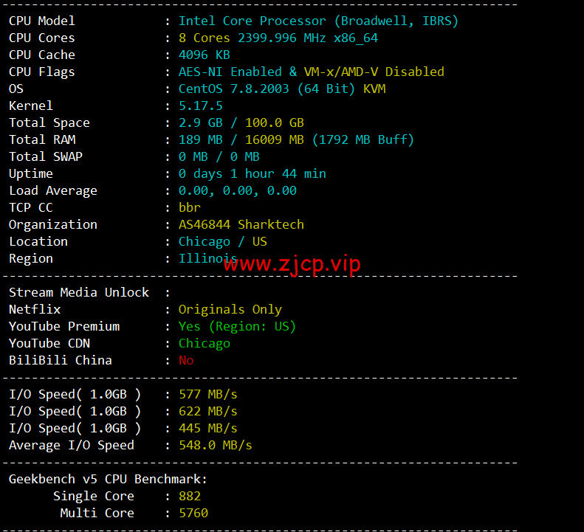Click the www.zjcp.vip watermark link

pos(292,264)
